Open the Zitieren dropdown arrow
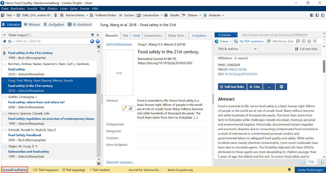The width and height of the screenshot is (326, 173). pyautogui.click(x=200, y=15)
